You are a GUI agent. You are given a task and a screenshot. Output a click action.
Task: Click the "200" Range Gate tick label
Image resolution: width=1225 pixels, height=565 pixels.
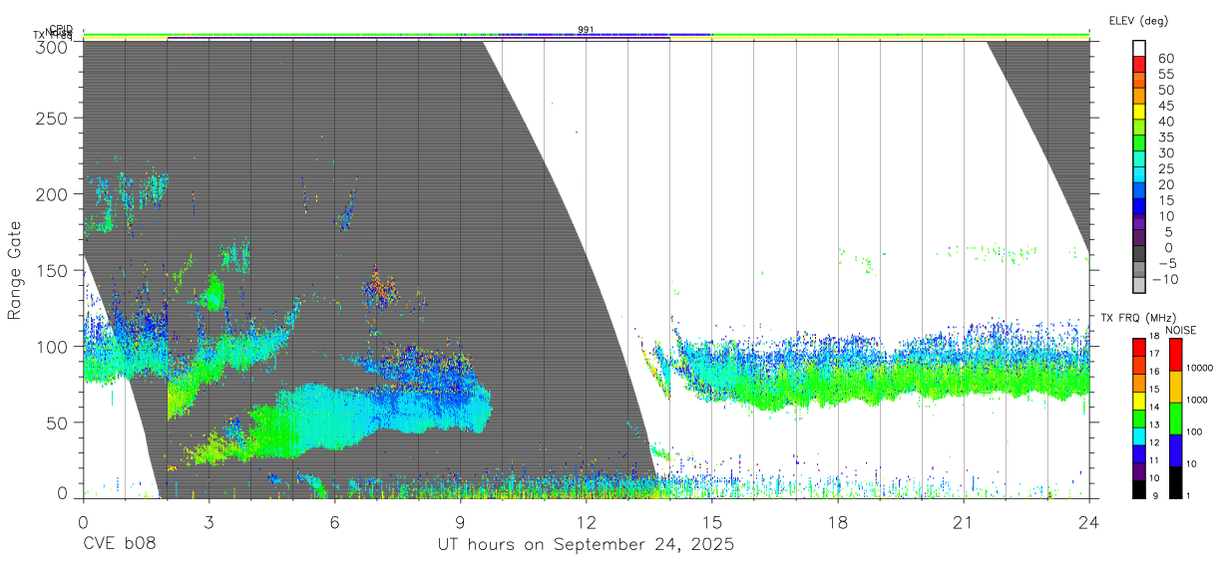tap(51, 194)
